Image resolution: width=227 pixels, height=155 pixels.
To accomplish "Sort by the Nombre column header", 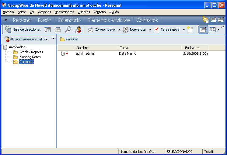I will [x=96, y=48].
